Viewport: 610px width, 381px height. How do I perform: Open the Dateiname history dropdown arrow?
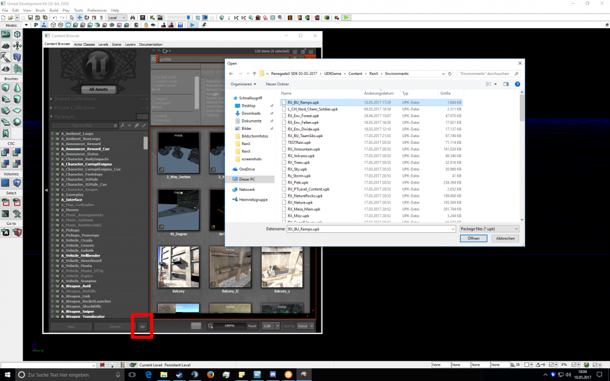453,229
